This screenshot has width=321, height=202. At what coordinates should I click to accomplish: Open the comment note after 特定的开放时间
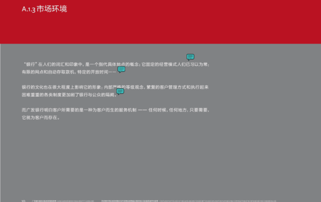pyautogui.click(x=122, y=70)
